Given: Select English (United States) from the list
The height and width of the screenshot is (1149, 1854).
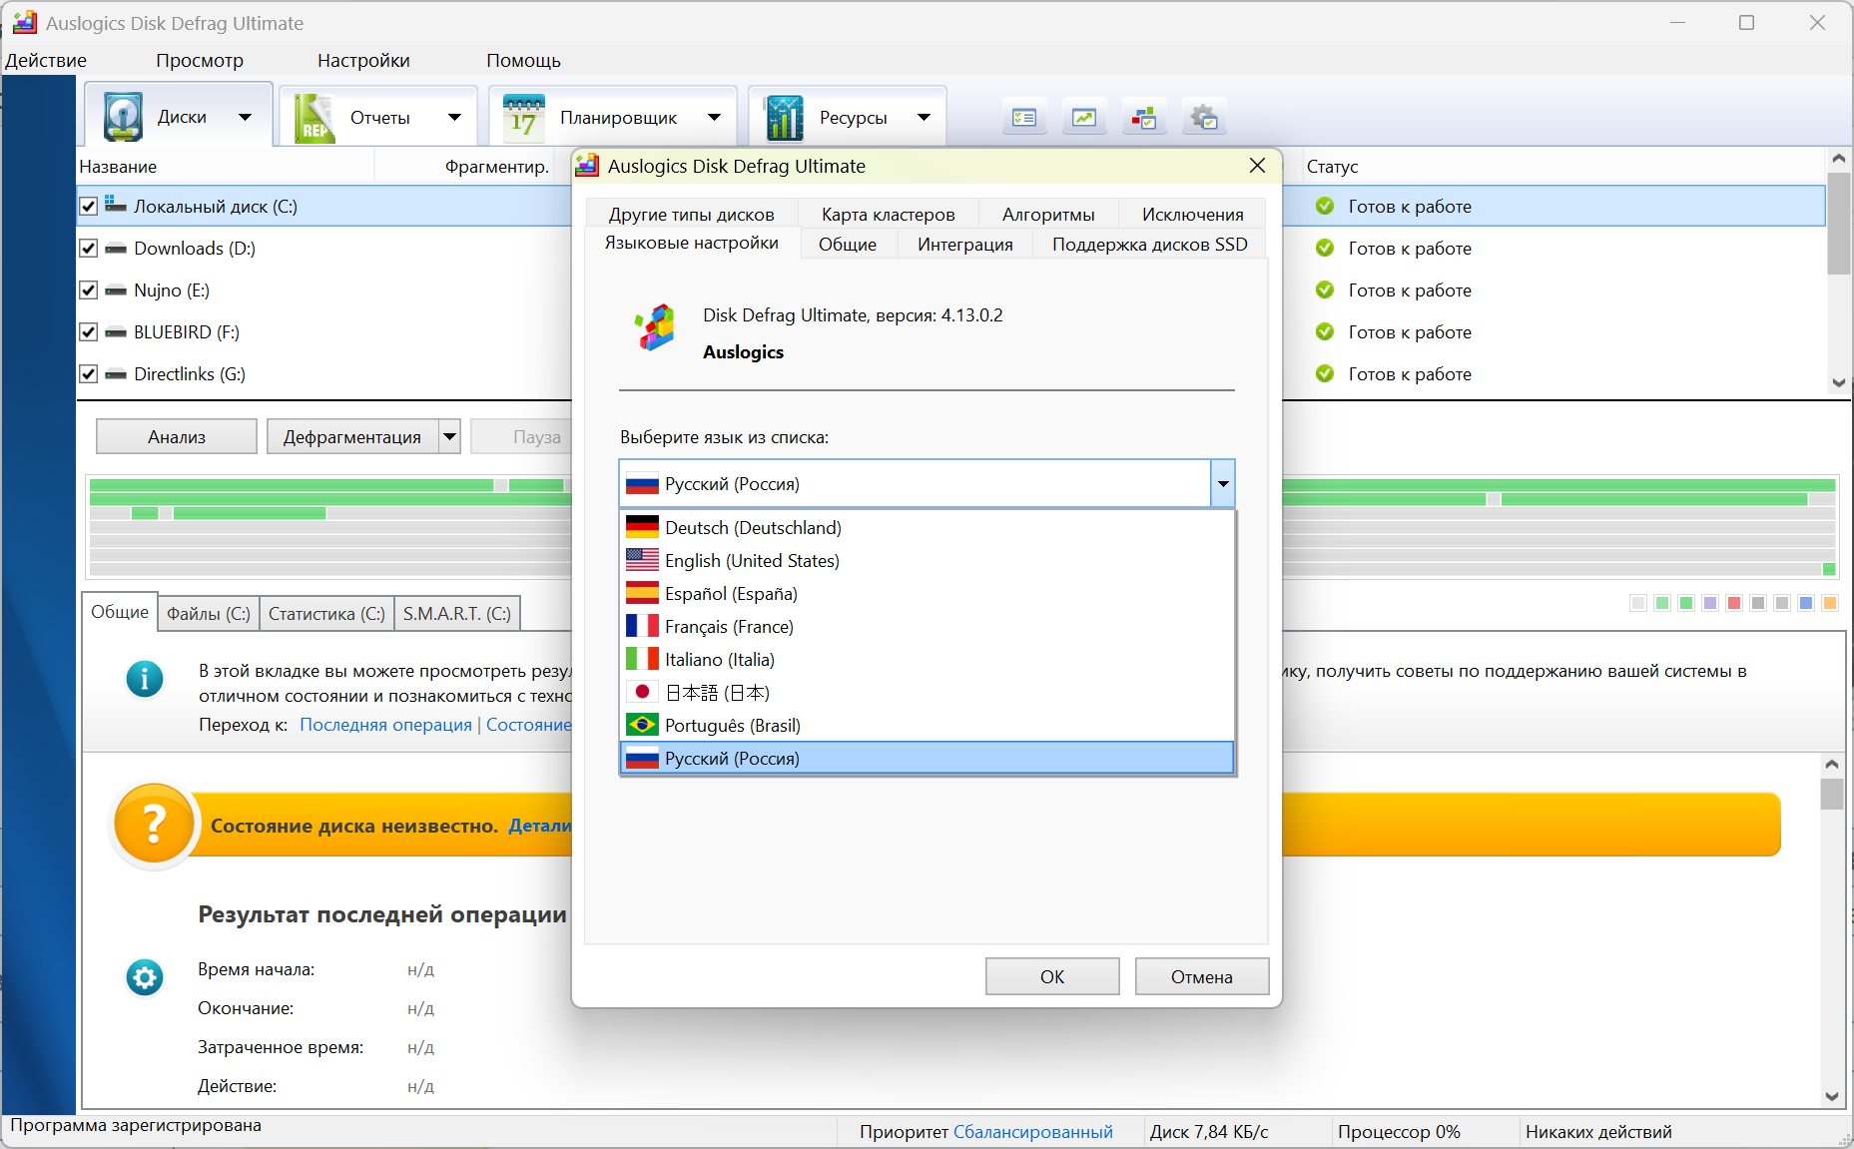Looking at the screenshot, I should [927, 561].
